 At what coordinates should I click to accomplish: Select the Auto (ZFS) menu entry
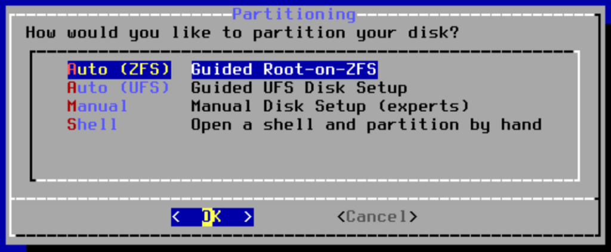click(119, 69)
